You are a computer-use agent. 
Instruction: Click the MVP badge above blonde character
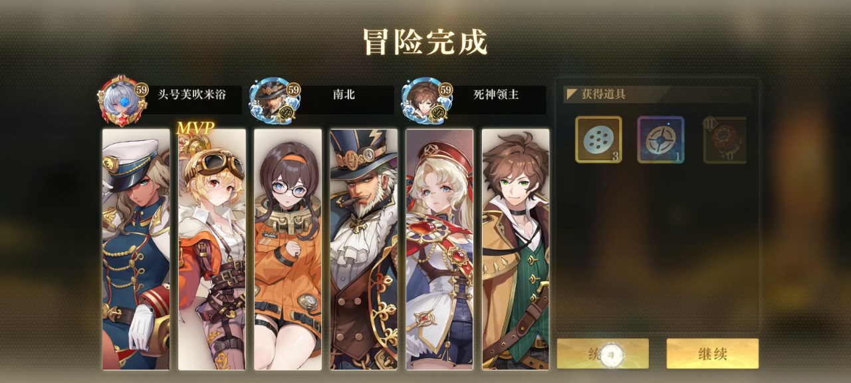coord(195,128)
